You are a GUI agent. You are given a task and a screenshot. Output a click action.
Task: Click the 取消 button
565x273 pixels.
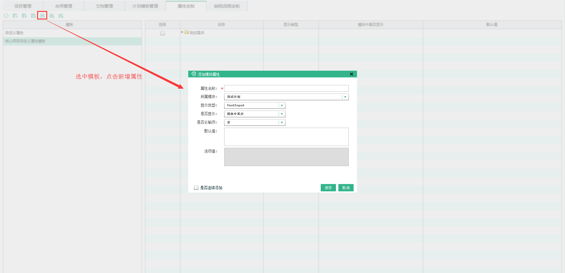tap(346, 188)
